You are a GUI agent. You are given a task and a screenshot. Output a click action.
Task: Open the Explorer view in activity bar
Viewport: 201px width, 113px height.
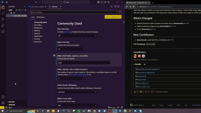(3, 7)
